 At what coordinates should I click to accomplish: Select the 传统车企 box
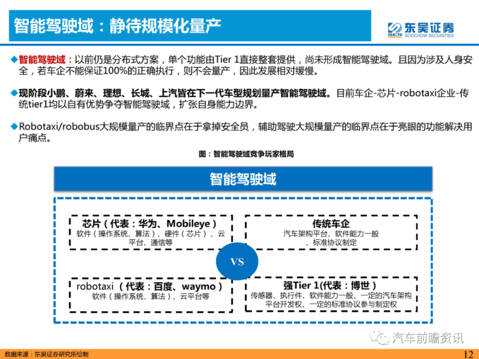pos(332,232)
